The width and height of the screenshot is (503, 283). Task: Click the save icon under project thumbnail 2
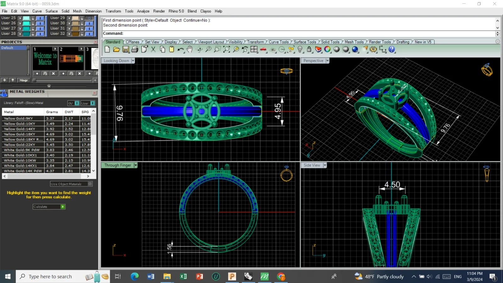click(71, 73)
